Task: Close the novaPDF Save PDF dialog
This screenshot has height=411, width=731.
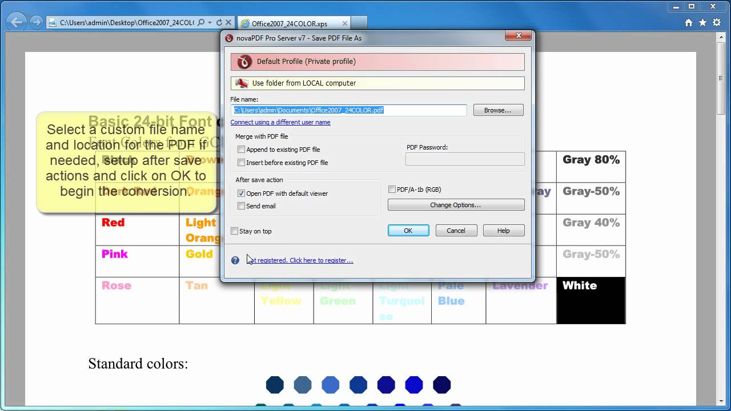Action: [x=519, y=36]
